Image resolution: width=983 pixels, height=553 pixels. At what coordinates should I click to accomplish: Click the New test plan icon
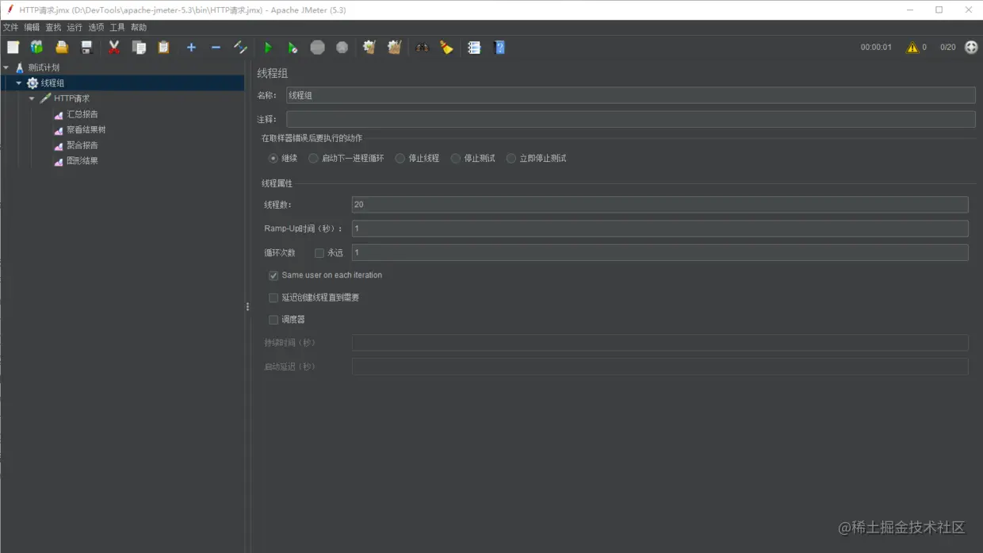pos(13,48)
